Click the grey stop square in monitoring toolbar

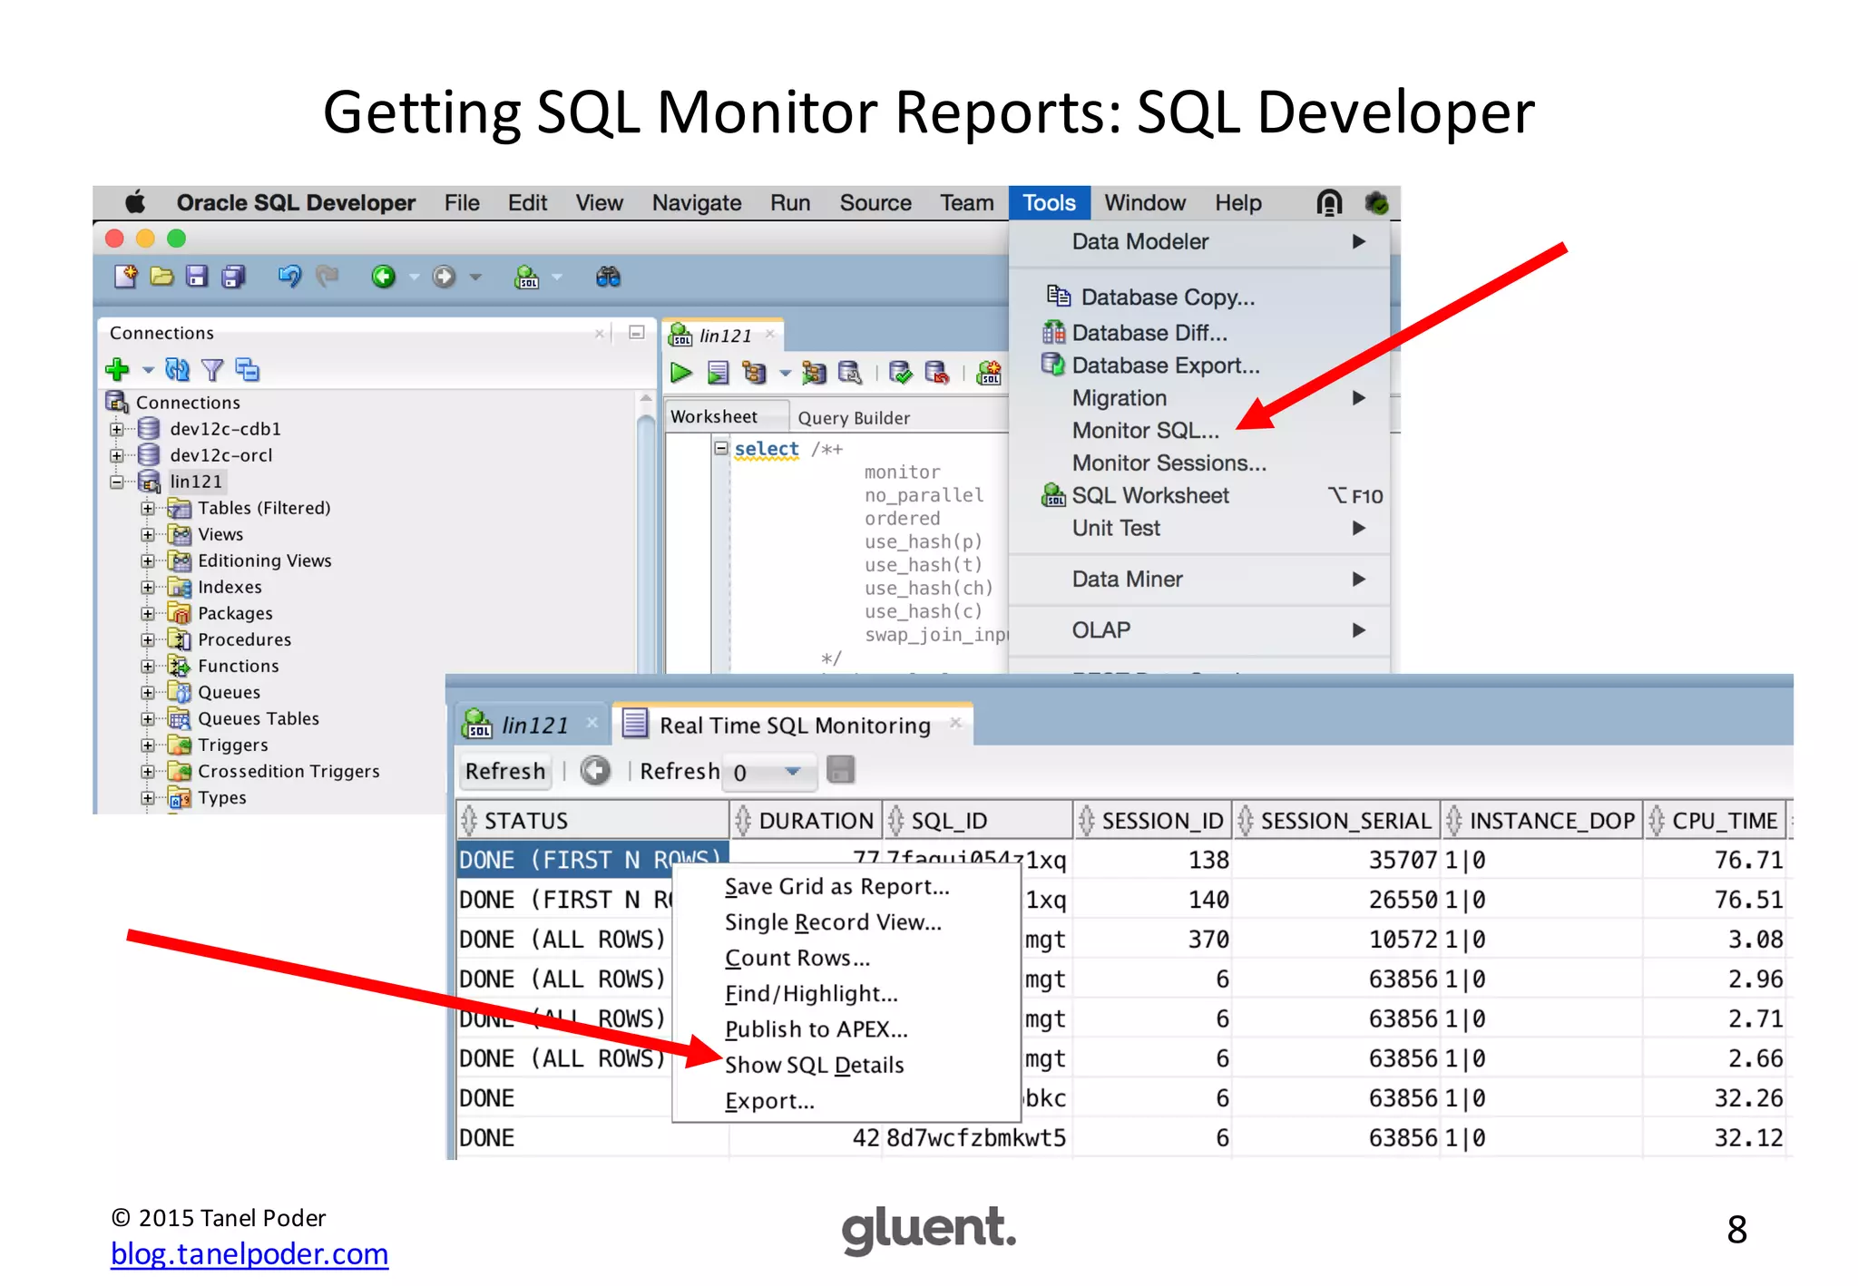click(x=841, y=771)
